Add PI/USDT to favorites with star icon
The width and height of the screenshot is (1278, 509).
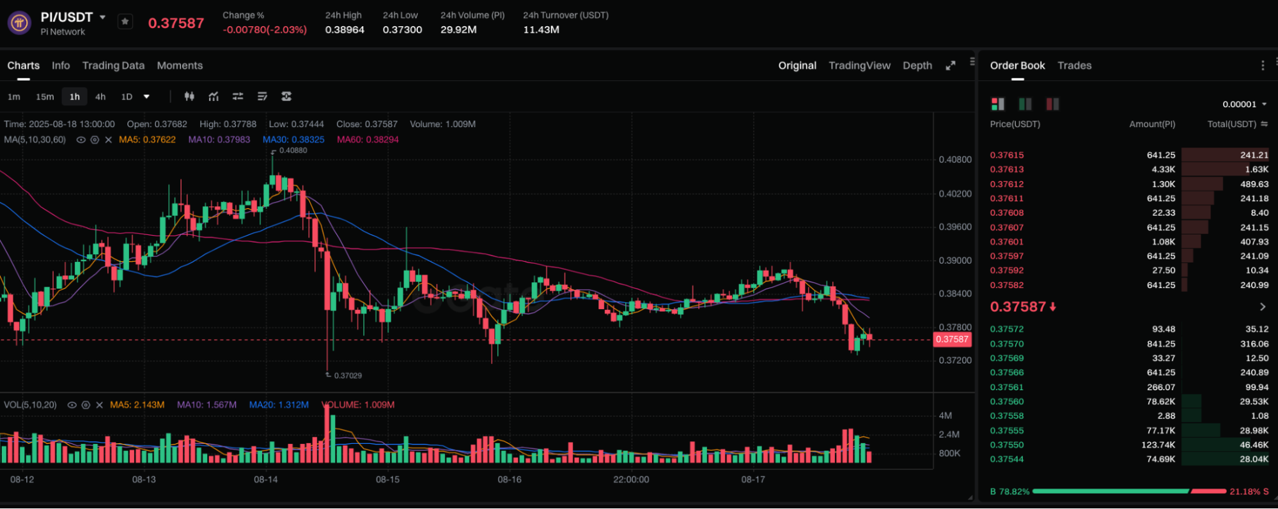click(125, 22)
